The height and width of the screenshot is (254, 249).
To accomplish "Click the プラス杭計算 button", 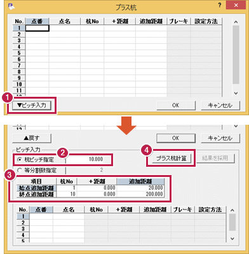I will point(171,159).
